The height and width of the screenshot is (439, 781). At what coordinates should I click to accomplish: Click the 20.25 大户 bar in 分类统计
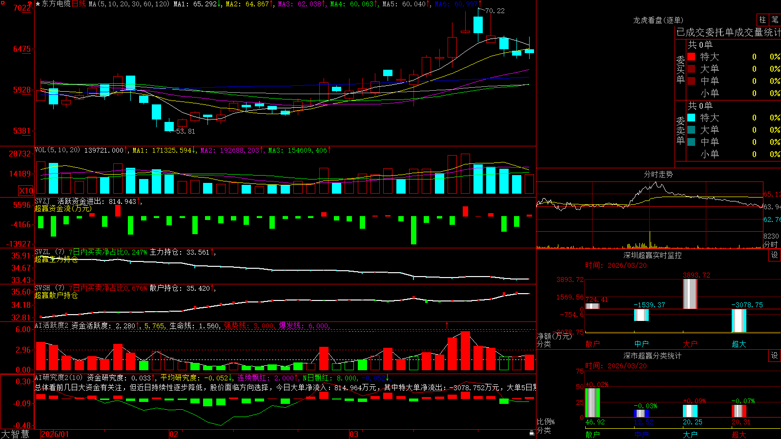click(690, 411)
